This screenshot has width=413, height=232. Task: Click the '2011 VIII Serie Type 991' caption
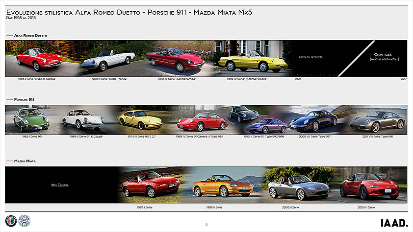pos(377,137)
